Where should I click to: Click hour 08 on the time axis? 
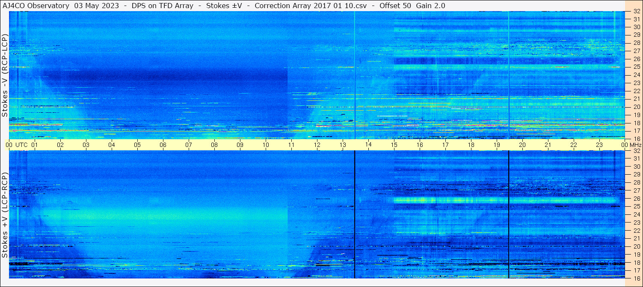pos(214,145)
